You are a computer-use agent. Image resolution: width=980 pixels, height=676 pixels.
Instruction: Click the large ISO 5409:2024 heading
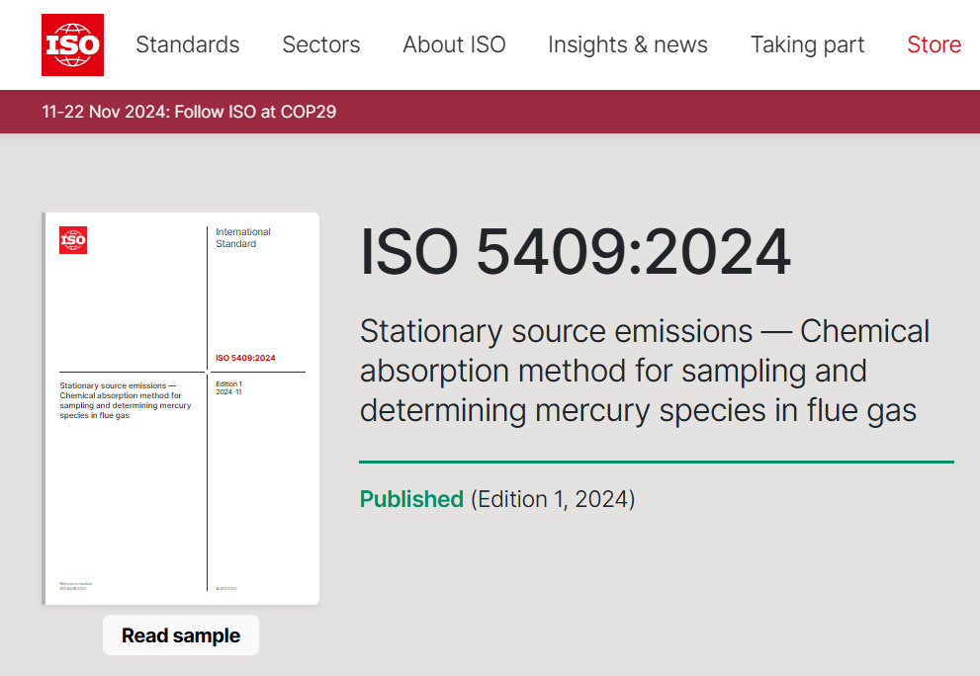click(x=575, y=253)
